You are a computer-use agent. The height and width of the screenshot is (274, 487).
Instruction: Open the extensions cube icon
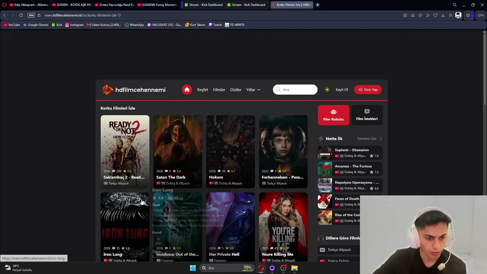tap(468, 15)
